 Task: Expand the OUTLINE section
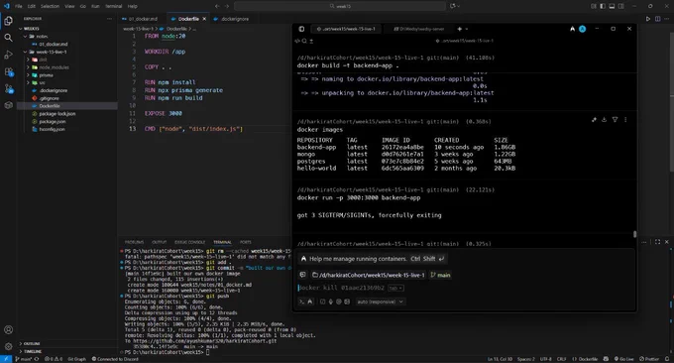[32, 343]
